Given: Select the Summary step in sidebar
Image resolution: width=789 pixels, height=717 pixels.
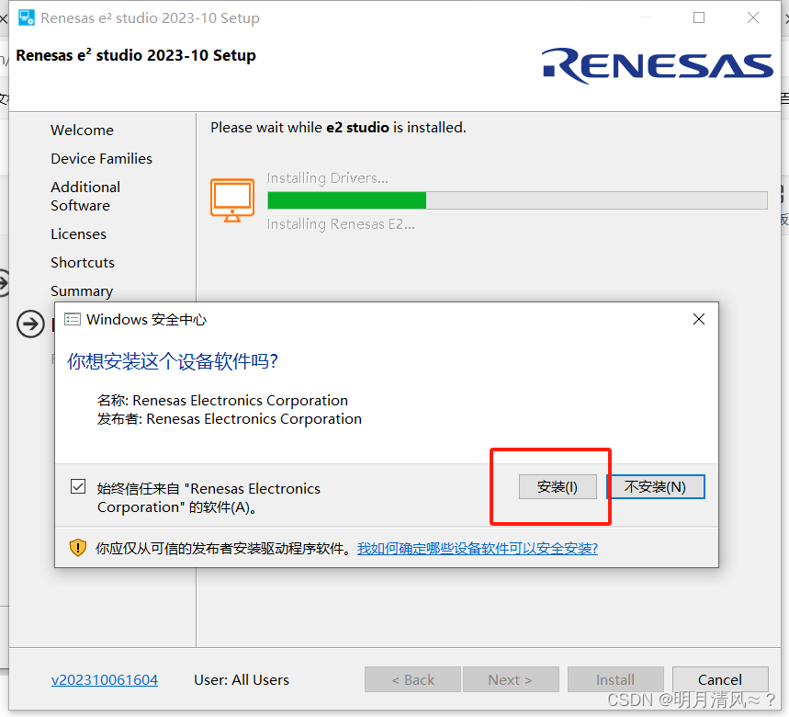Looking at the screenshot, I should (x=82, y=291).
